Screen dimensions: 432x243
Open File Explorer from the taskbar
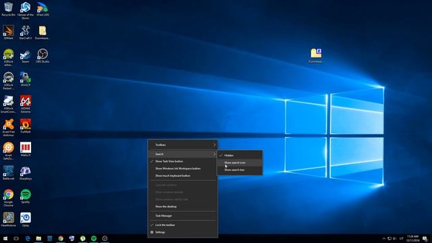[38, 238]
